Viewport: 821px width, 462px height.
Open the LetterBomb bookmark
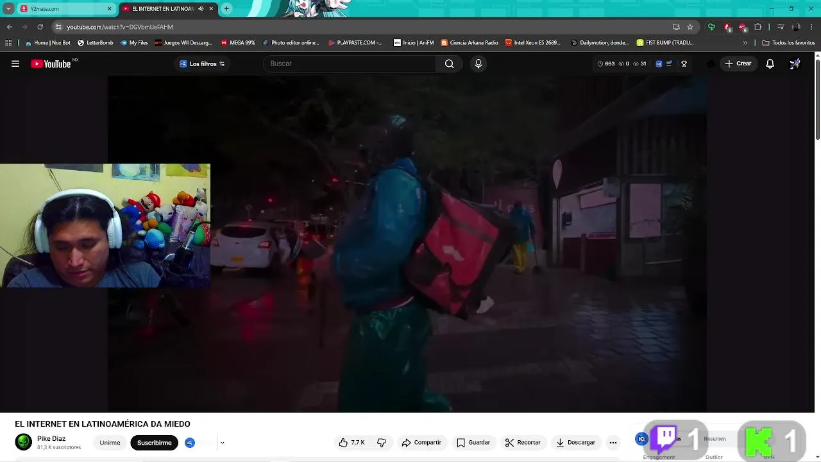[x=95, y=43]
